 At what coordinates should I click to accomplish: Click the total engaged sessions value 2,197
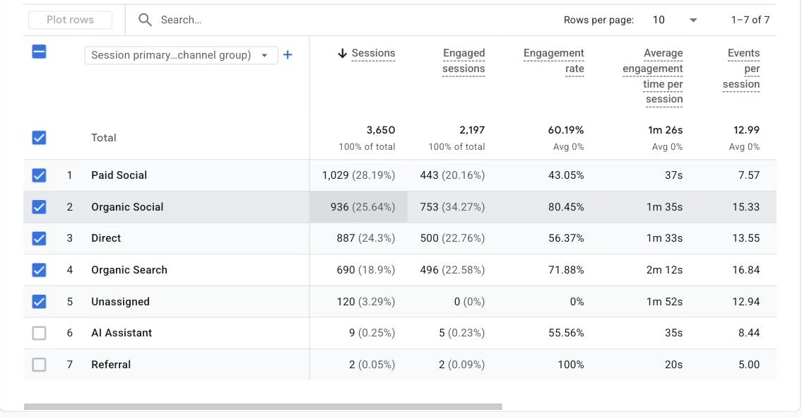coord(472,130)
